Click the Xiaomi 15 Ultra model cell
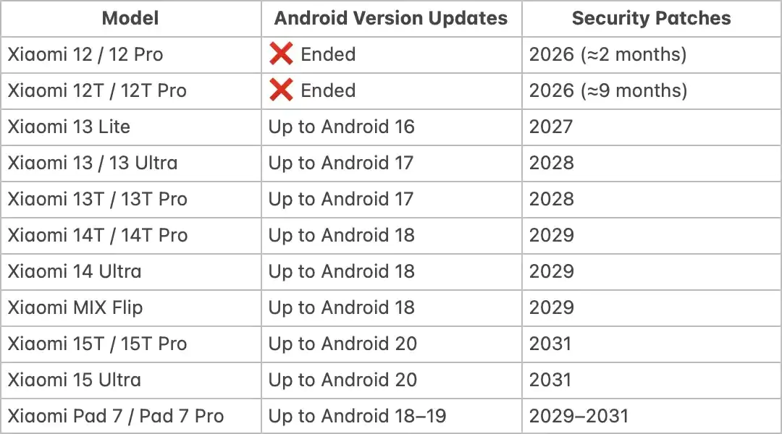782x434 pixels. click(75, 380)
